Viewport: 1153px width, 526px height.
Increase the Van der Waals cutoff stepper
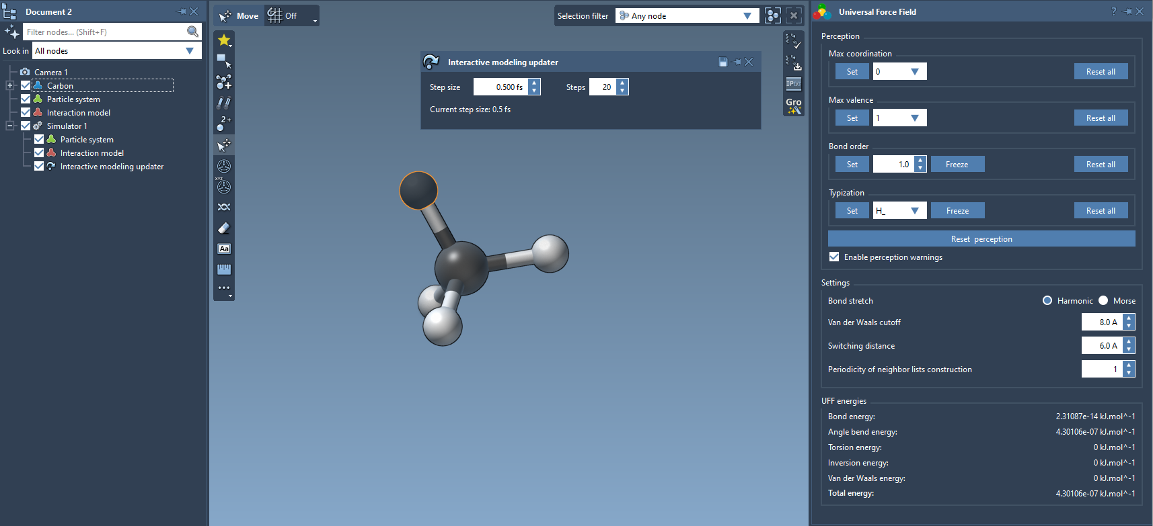click(x=1129, y=318)
